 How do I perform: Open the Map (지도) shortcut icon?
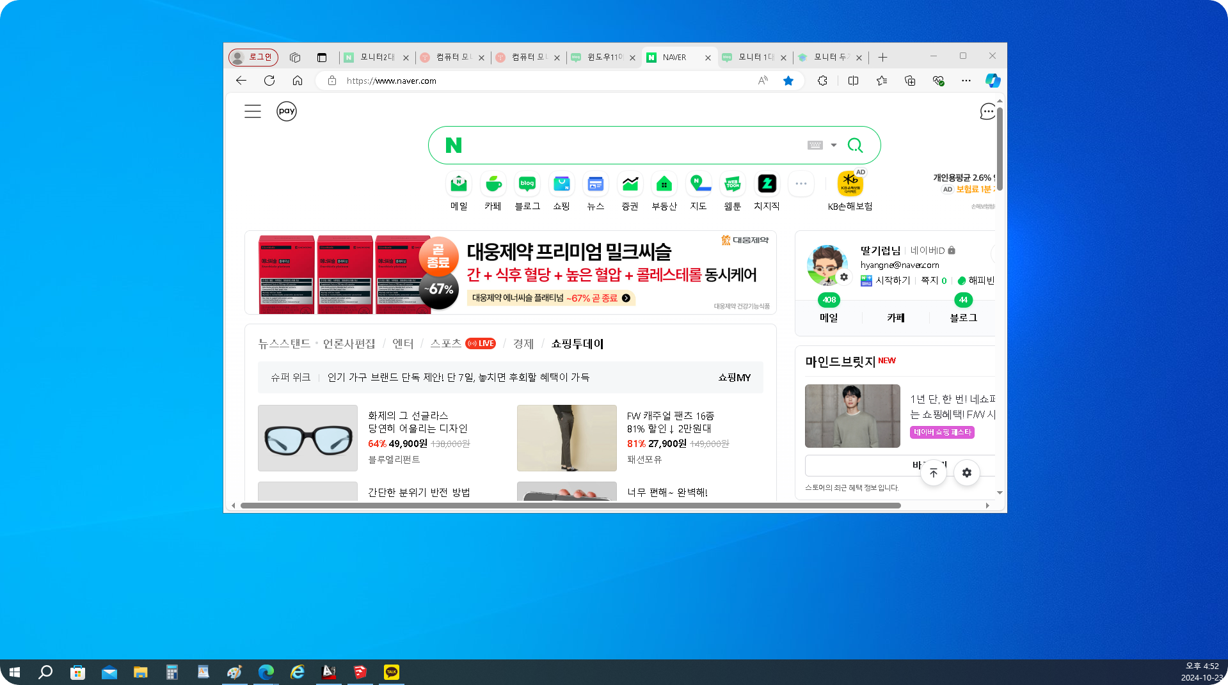click(x=698, y=184)
